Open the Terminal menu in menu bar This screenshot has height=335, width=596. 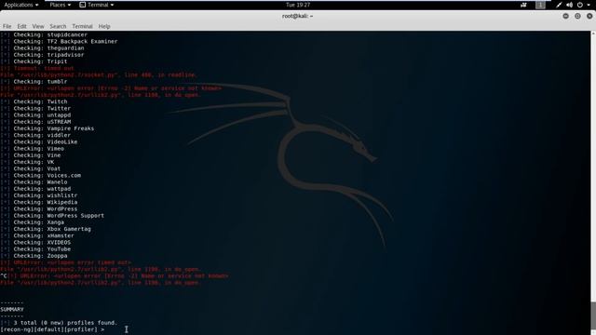point(82,26)
